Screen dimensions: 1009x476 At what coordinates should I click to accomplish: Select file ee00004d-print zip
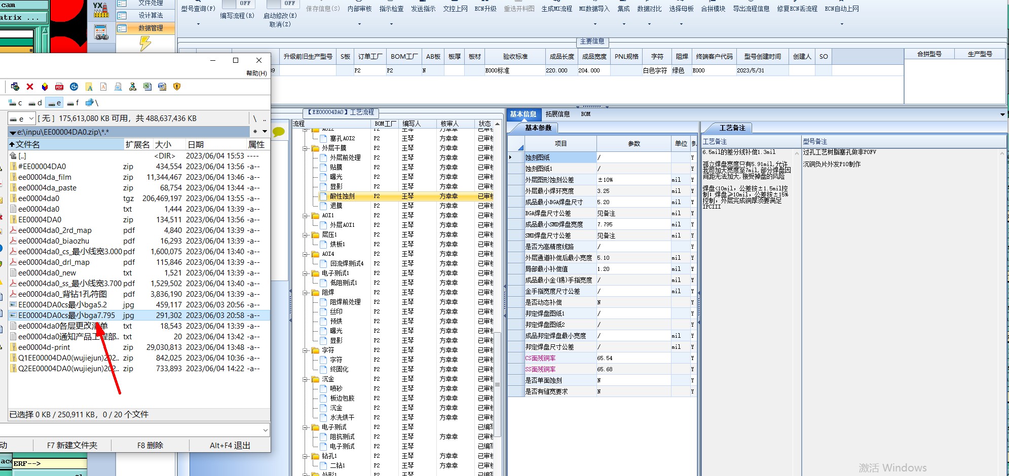pyautogui.click(x=139, y=347)
